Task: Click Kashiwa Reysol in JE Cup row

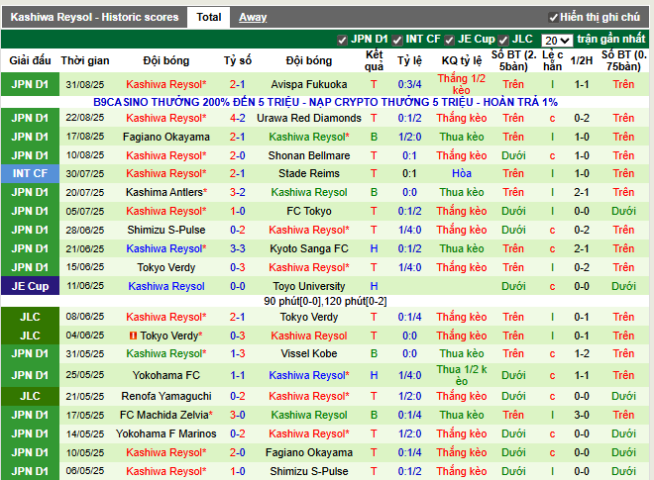Action: tap(166, 286)
